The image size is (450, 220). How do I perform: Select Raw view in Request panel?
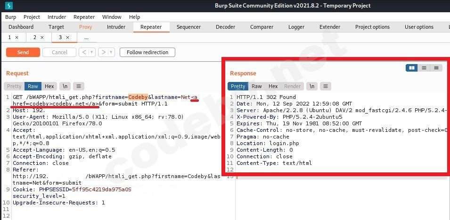pos(33,86)
